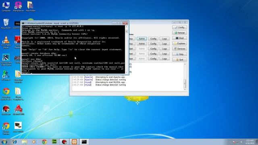Select the New folder desktop icon
258x145 pixels.
[31, 6]
